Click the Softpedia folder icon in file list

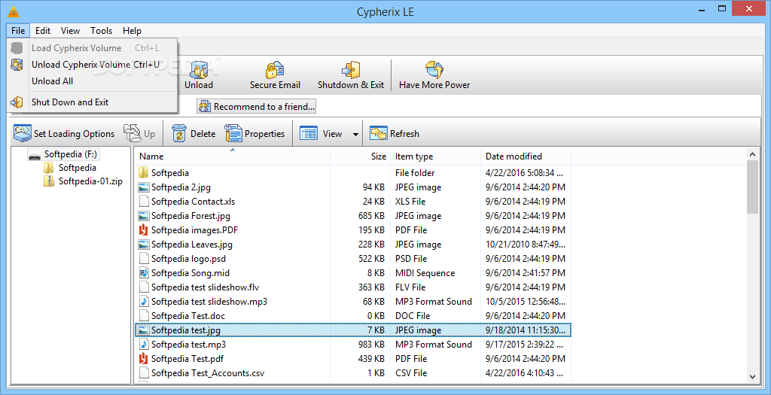144,173
